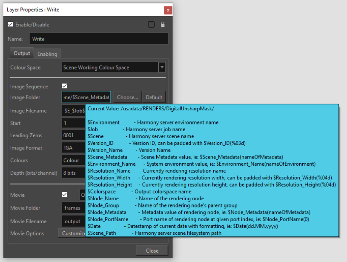Click the Image Format label
Viewport: 347px width, 262px height.
(26, 148)
